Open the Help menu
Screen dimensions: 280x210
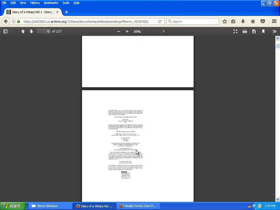[77, 3]
